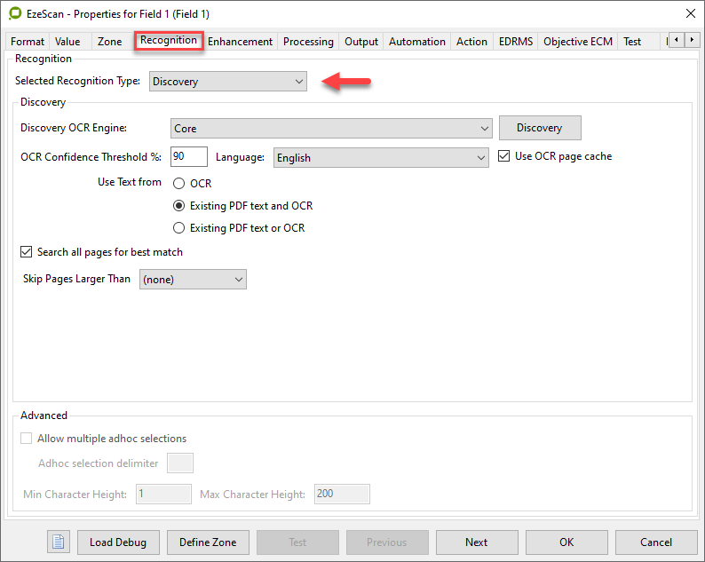Screen dimensions: 705x562
Task: Select Existing PDF text and OCR option
Action: coord(179,206)
